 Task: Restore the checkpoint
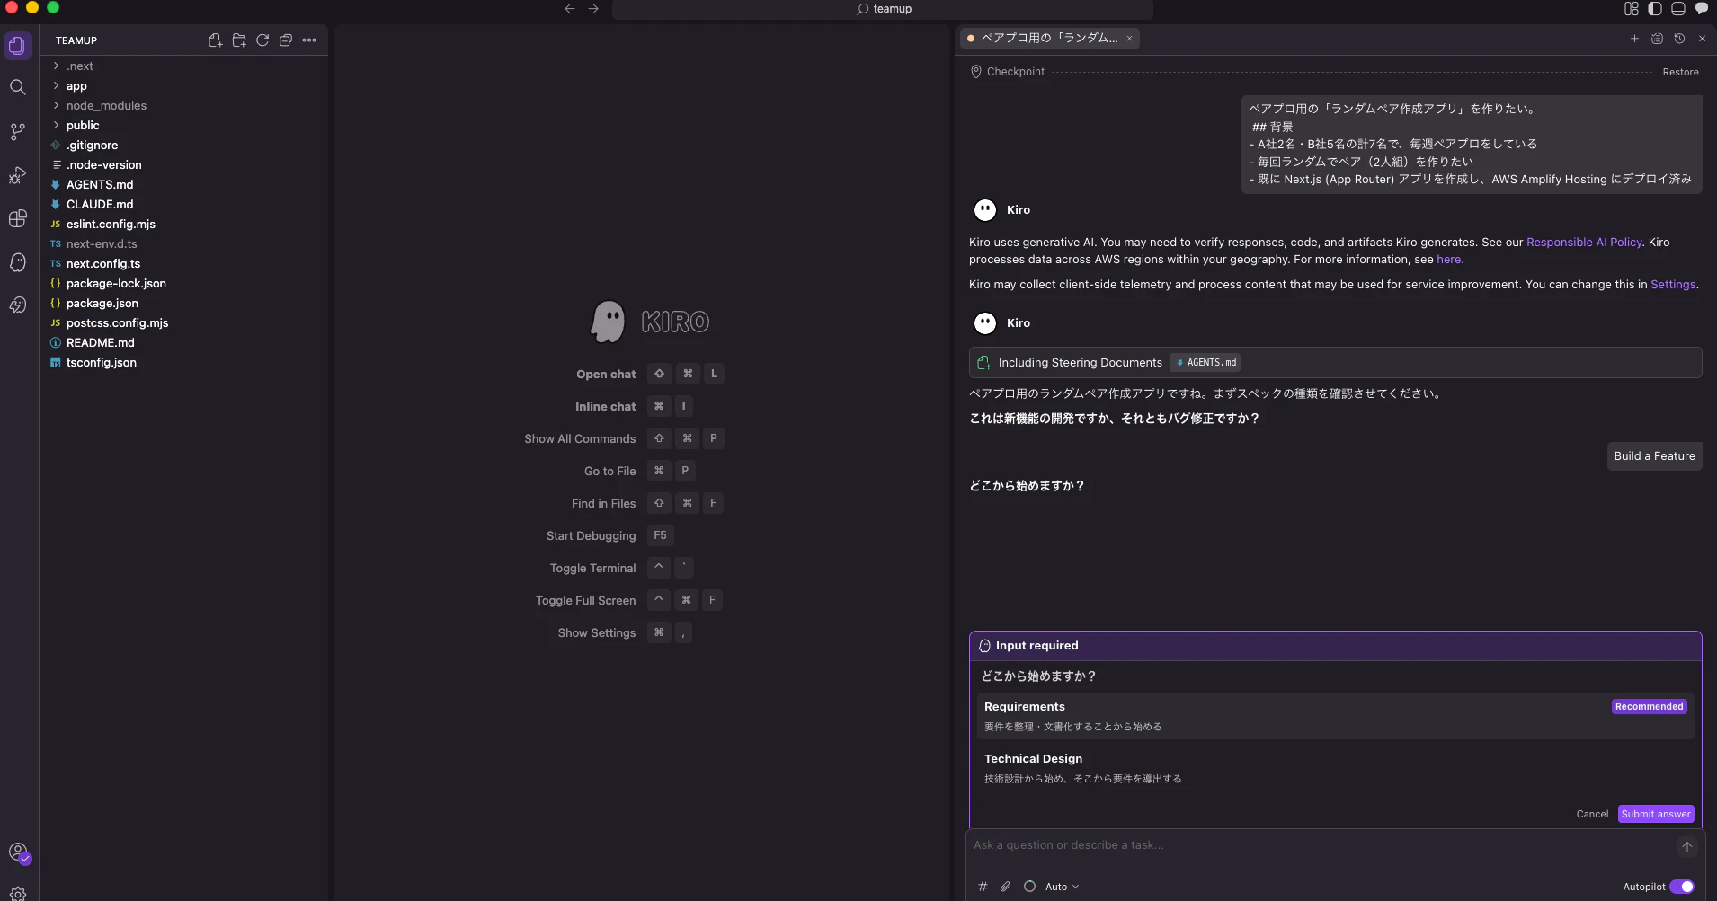click(1680, 72)
